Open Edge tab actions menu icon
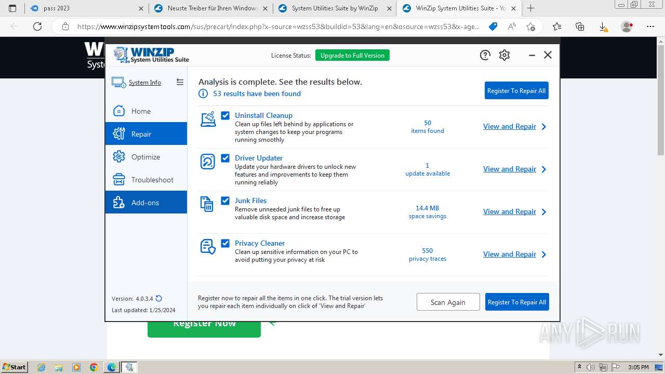The height and width of the screenshot is (374, 665). [12, 8]
